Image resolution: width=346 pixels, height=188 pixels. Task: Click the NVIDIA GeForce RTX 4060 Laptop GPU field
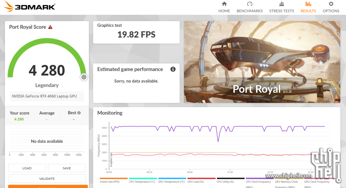click(47, 96)
